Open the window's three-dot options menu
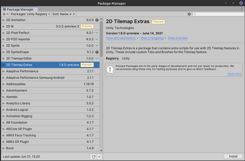Viewport: 245px width, 161px height. [x=242, y=9]
